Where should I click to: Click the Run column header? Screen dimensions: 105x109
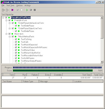[21, 75]
